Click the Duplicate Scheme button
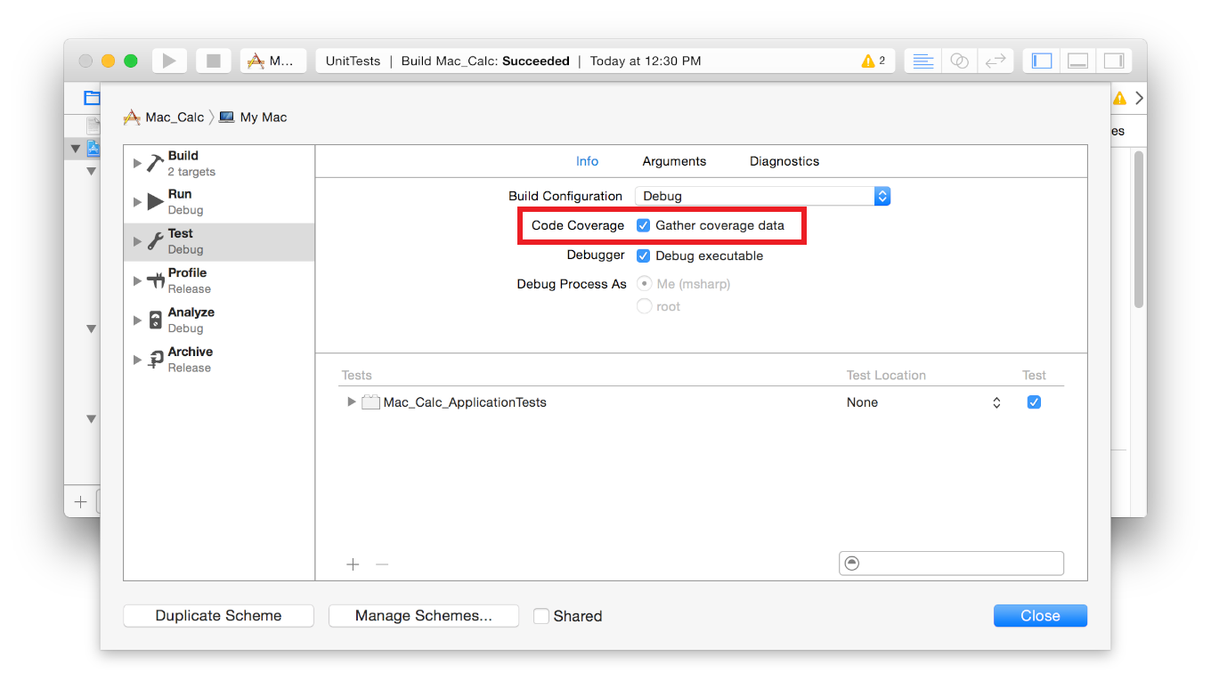 tap(218, 616)
